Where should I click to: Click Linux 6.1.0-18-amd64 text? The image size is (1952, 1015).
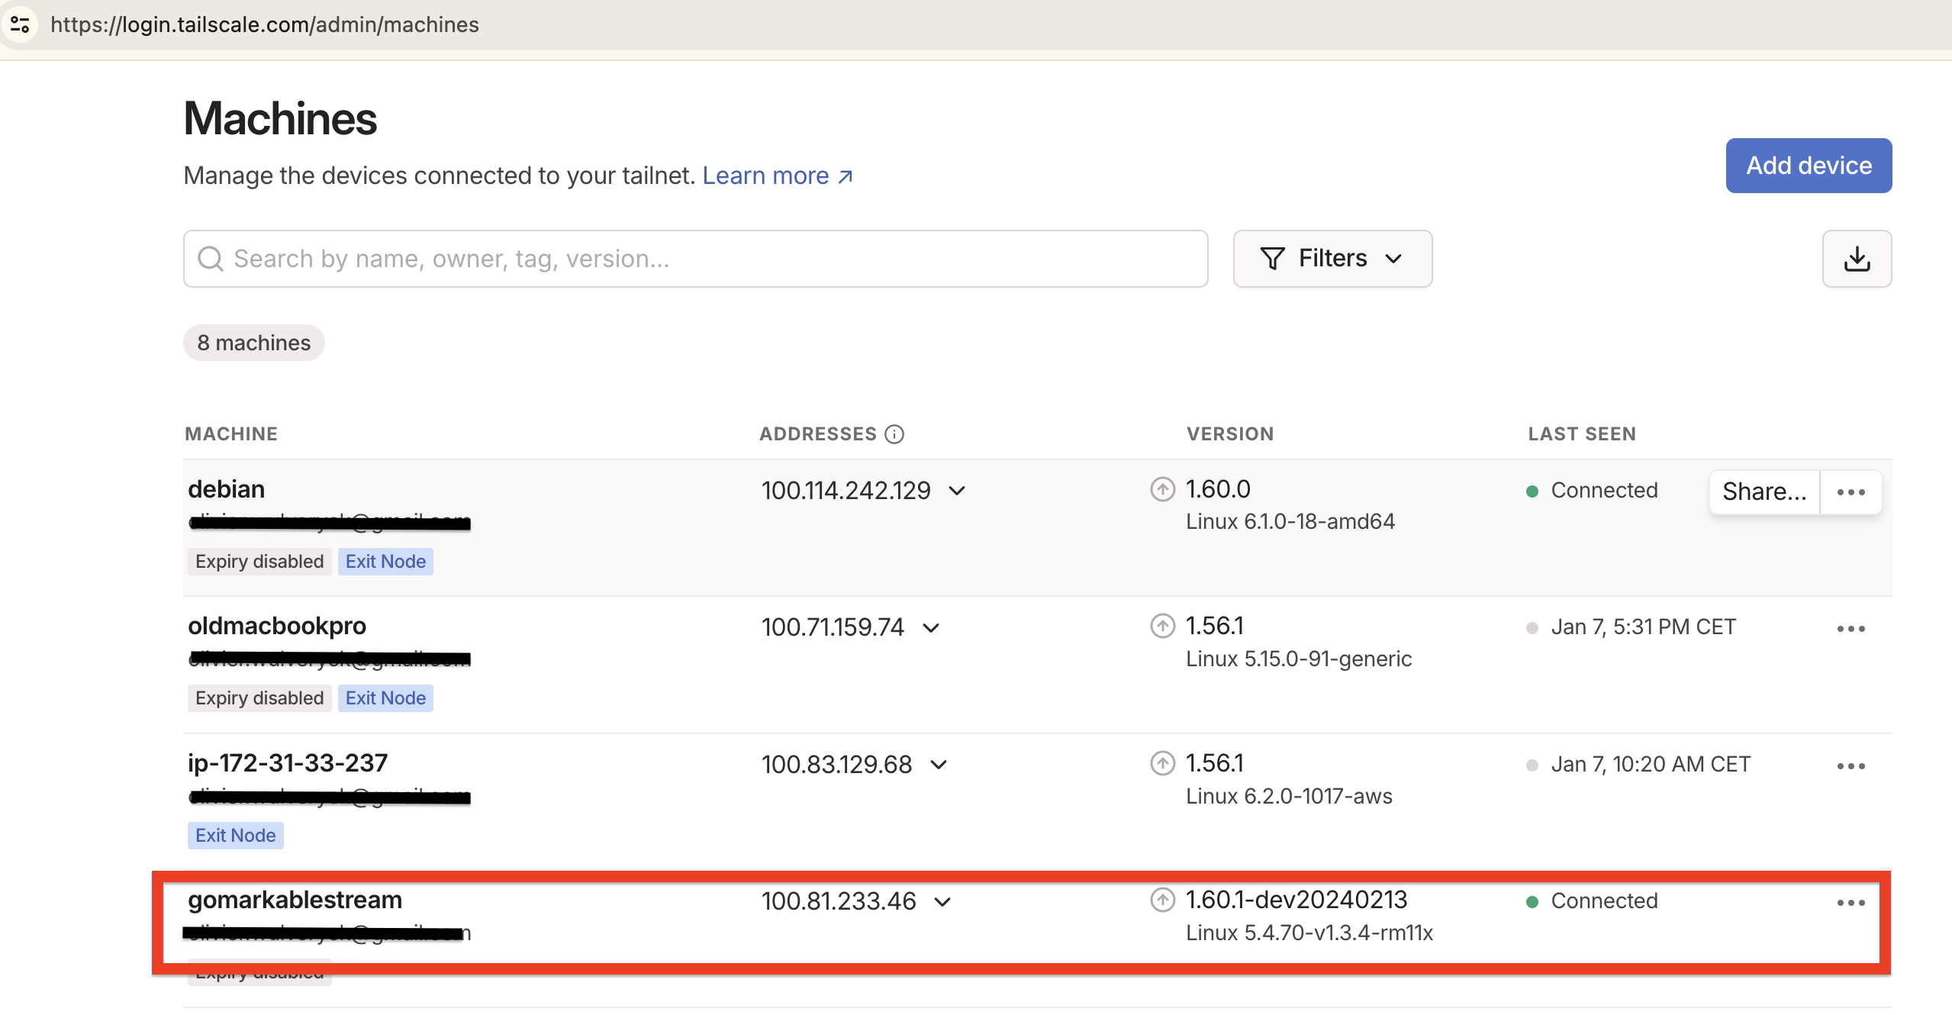(x=1290, y=522)
